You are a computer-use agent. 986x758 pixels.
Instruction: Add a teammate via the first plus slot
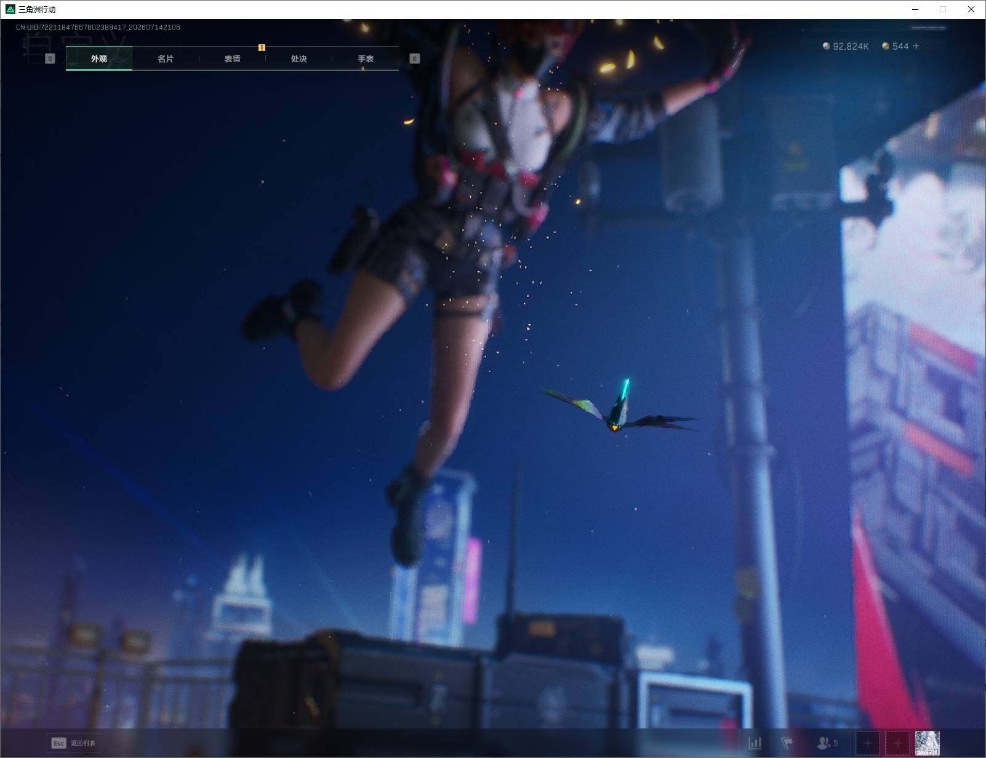(x=868, y=744)
